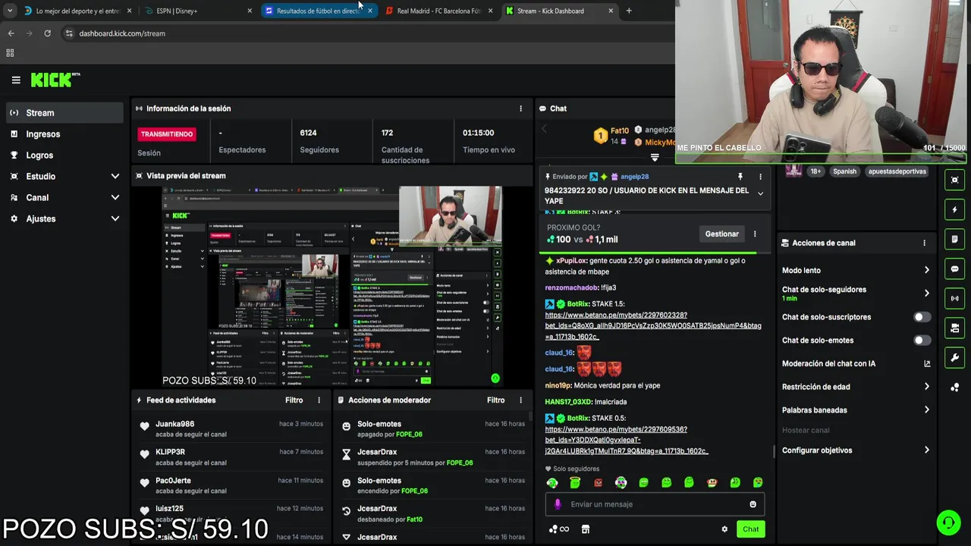Toggle Chat de solo-emotes

pyautogui.click(x=922, y=340)
